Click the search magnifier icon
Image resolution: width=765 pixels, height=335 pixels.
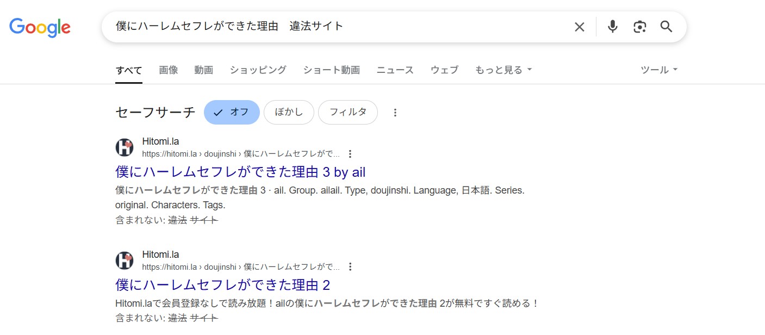pos(666,26)
